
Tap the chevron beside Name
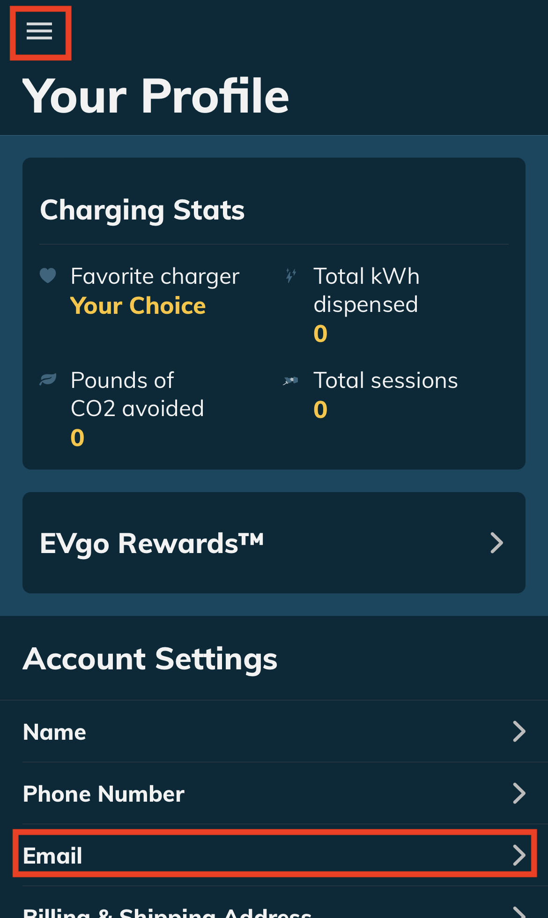tap(519, 731)
